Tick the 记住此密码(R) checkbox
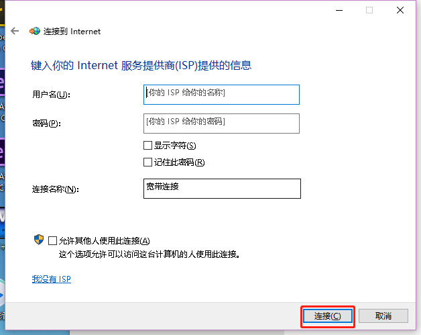 tap(147, 162)
